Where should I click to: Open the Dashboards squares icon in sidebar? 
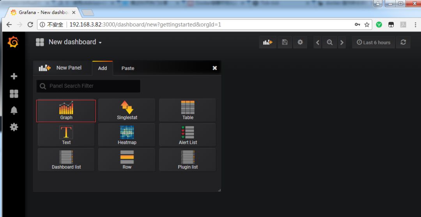tap(14, 94)
